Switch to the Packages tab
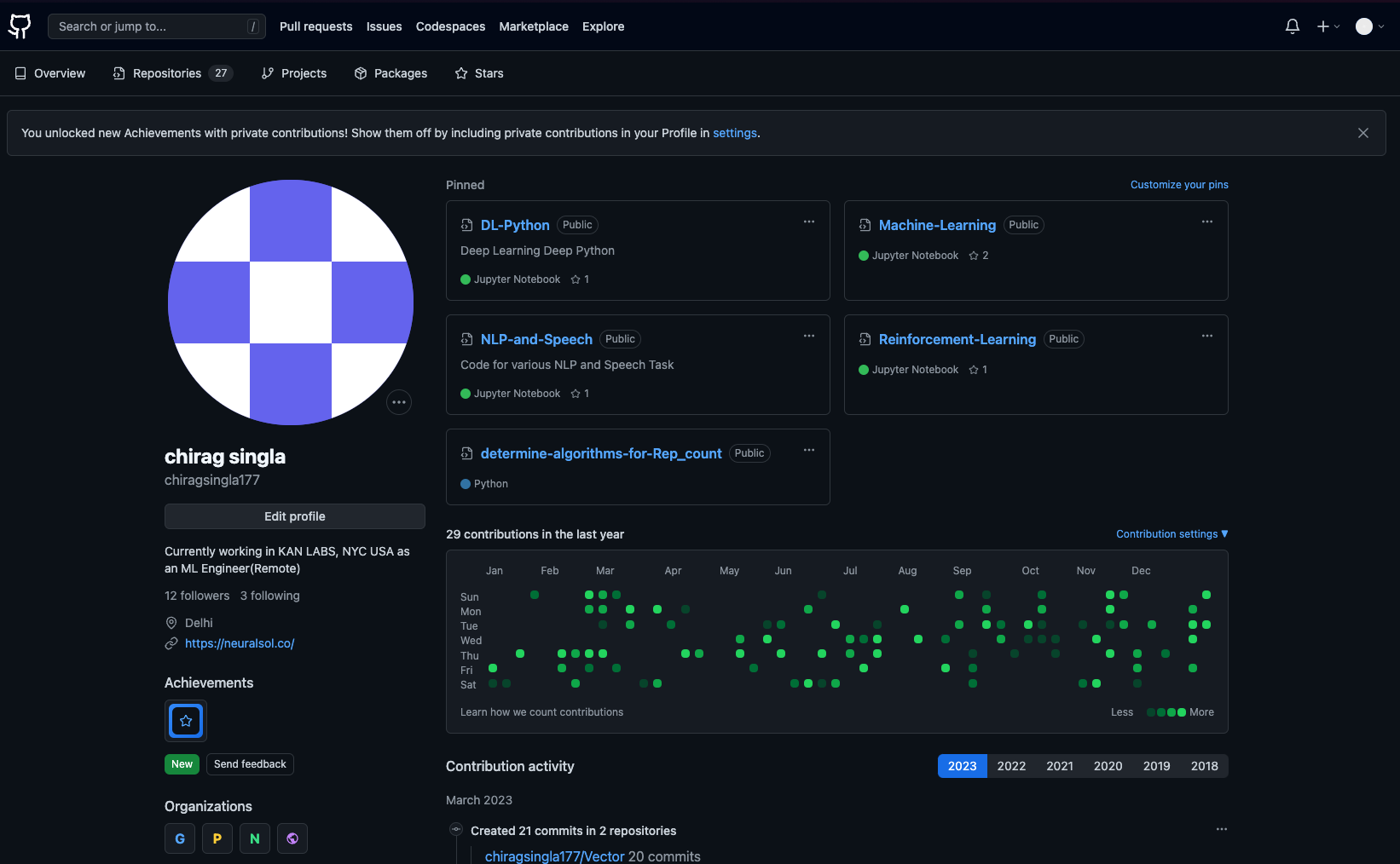Image resolution: width=1400 pixels, height=864 pixels. 391,73
